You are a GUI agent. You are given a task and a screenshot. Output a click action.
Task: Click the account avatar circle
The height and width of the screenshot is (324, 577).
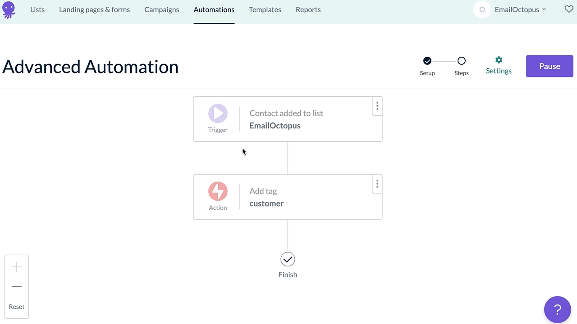tap(482, 9)
